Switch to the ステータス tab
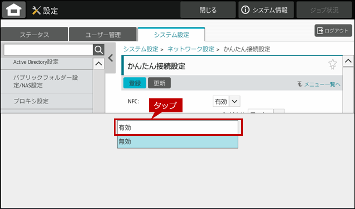 pos(35,35)
